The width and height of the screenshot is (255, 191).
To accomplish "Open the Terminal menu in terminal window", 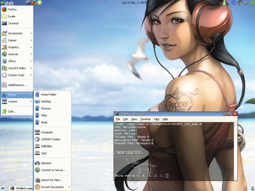I will (x=145, y=119).
